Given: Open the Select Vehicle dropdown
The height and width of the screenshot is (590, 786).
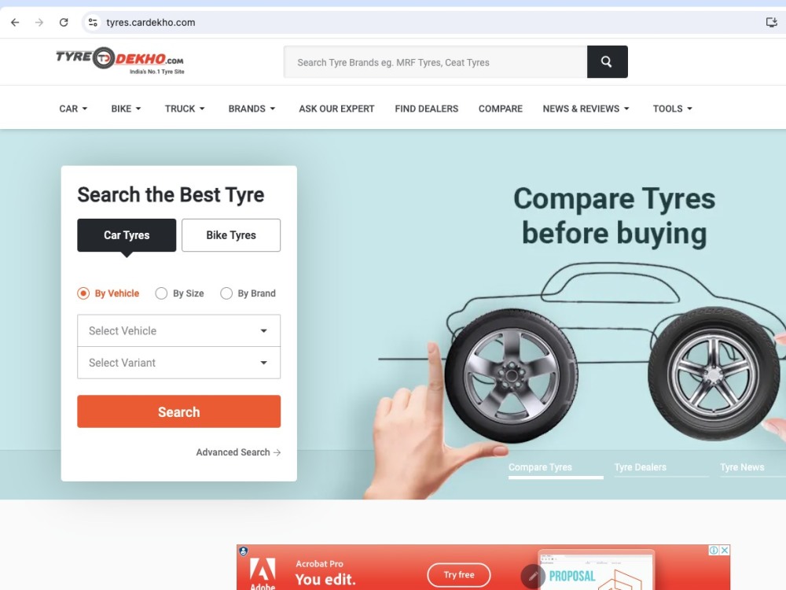Looking at the screenshot, I should (x=179, y=330).
